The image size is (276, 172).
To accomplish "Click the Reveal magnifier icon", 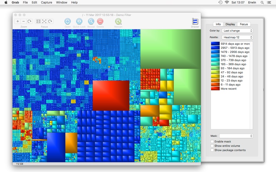I will click(91, 21).
